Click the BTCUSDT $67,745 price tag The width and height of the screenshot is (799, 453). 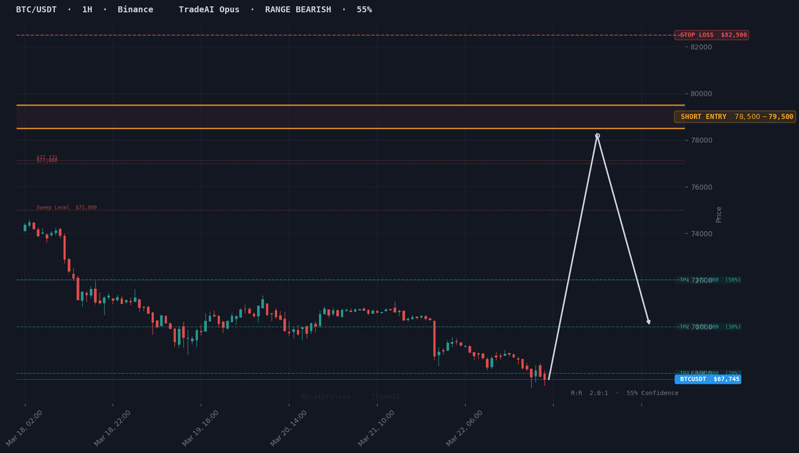click(x=708, y=379)
